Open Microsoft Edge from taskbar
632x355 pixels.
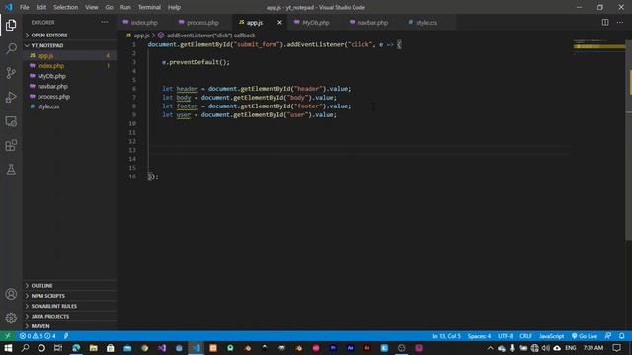pyautogui.click(x=76, y=348)
